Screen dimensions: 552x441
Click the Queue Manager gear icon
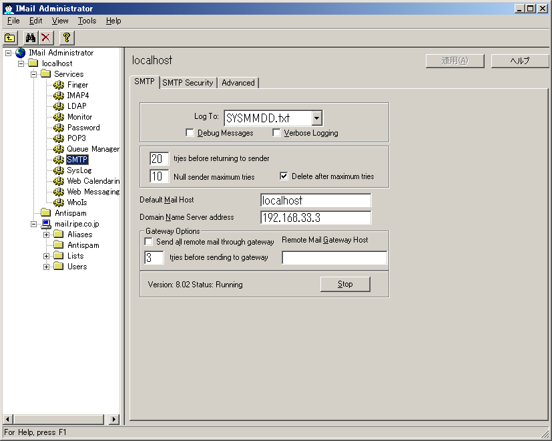[x=59, y=149]
